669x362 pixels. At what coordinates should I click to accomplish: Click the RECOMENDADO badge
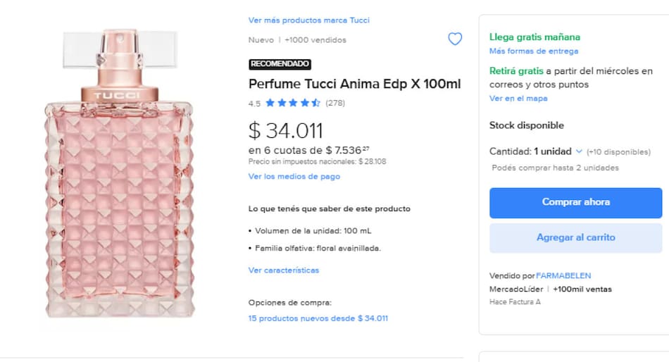280,64
